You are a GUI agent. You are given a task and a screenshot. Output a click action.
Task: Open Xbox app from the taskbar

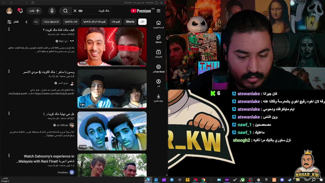click(243, 180)
